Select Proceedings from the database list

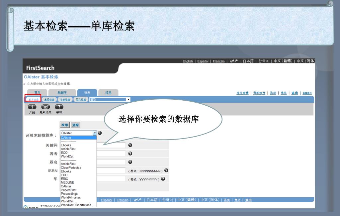click(69, 194)
